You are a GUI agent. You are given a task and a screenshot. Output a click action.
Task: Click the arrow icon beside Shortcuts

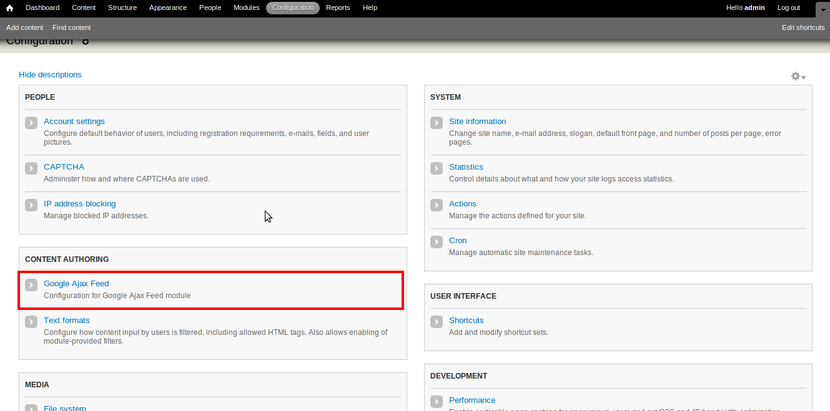click(437, 322)
